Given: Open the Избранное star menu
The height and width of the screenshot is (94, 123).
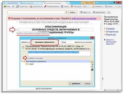Looking at the screenshot, I should (98, 6).
